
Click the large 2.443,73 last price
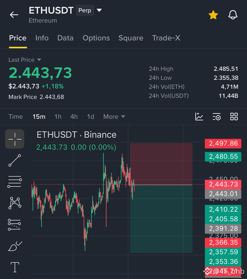(x=40, y=73)
